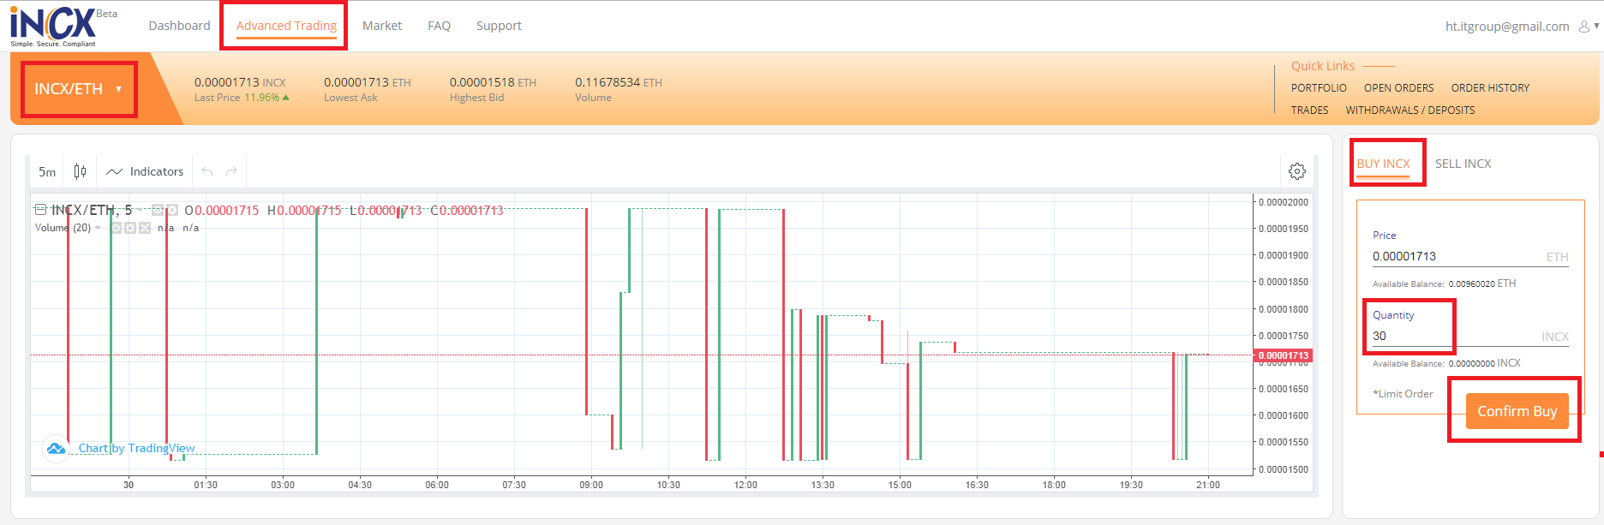
Task: Switch to SELL INCX tab
Action: point(1463,164)
